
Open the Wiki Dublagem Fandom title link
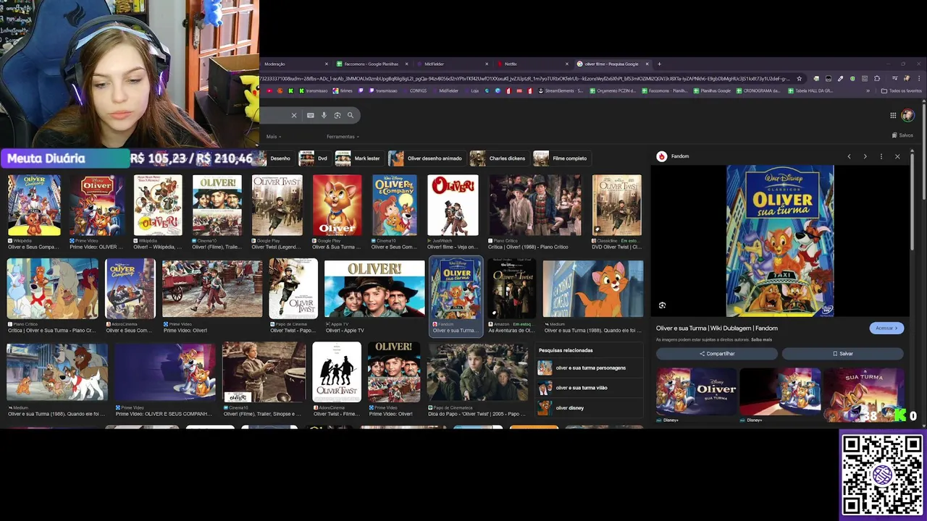coord(717,328)
